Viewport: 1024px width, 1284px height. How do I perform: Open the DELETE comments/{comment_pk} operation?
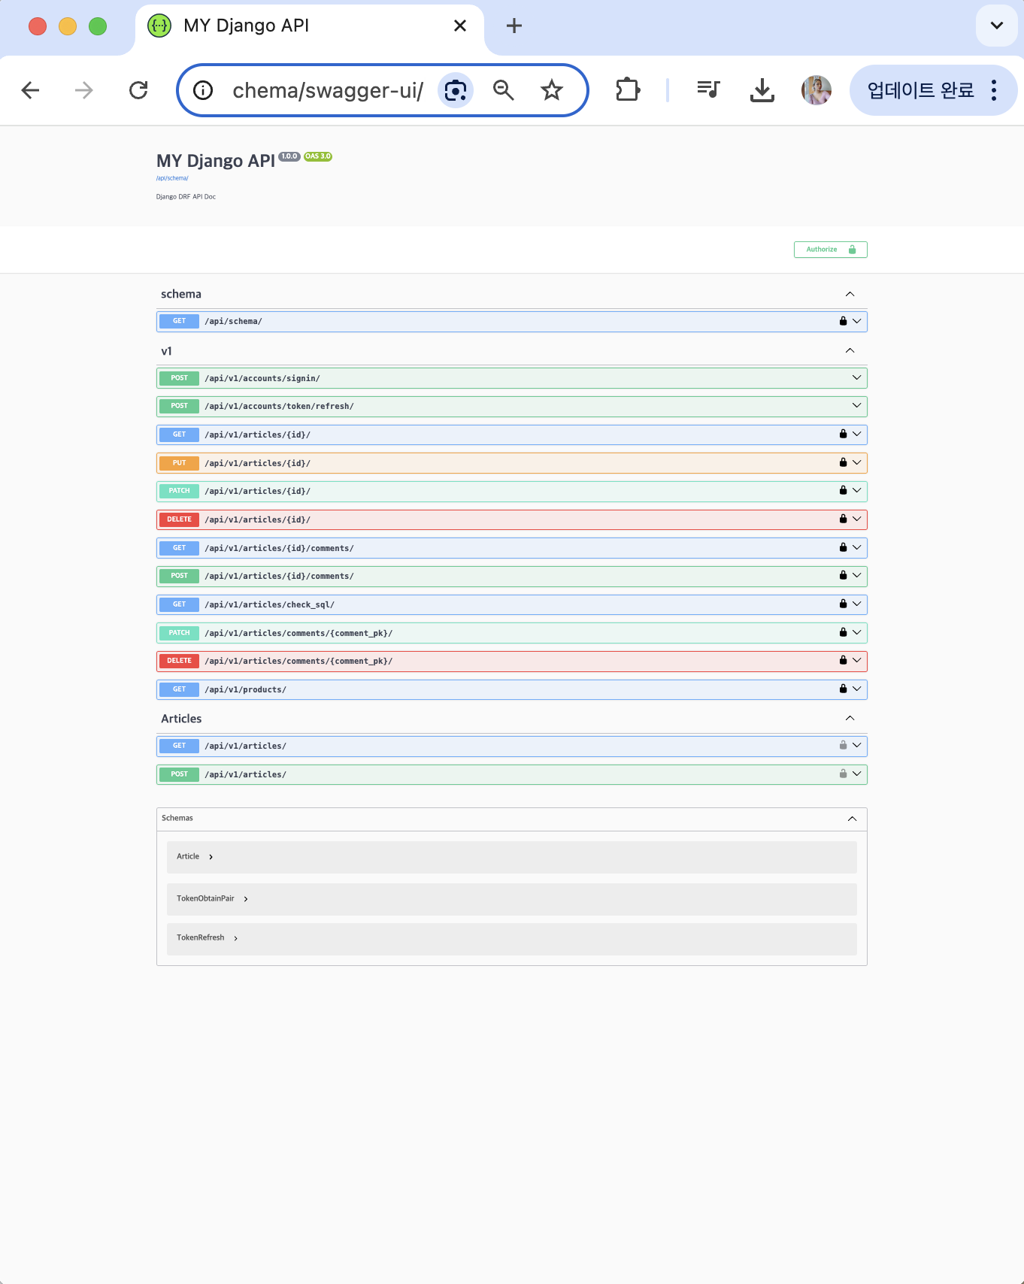pos(511,662)
